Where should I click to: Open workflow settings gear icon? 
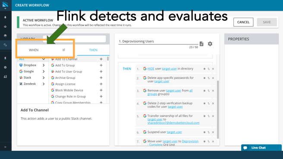point(210,44)
